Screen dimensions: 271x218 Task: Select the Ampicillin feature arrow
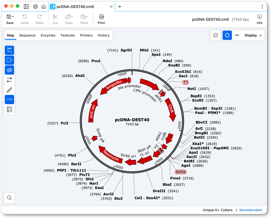(113, 86)
